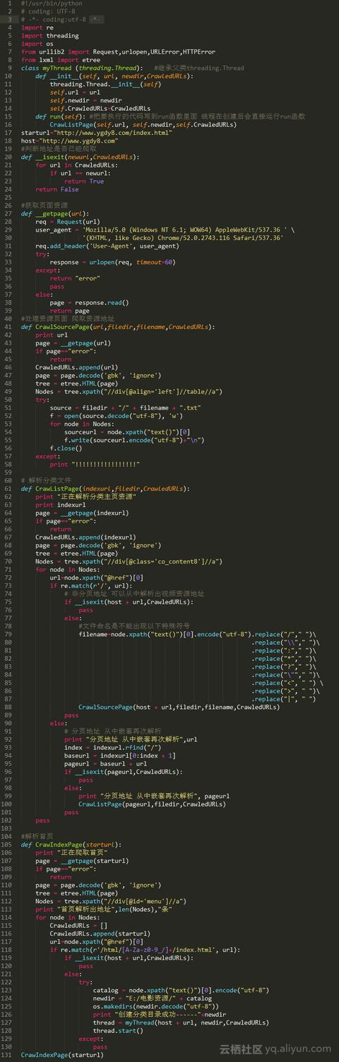Click the 'baseurl = indexurl[0:index + 1]' line
The width and height of the screenshot is (339, 1062).
click(x=120, y=755)
